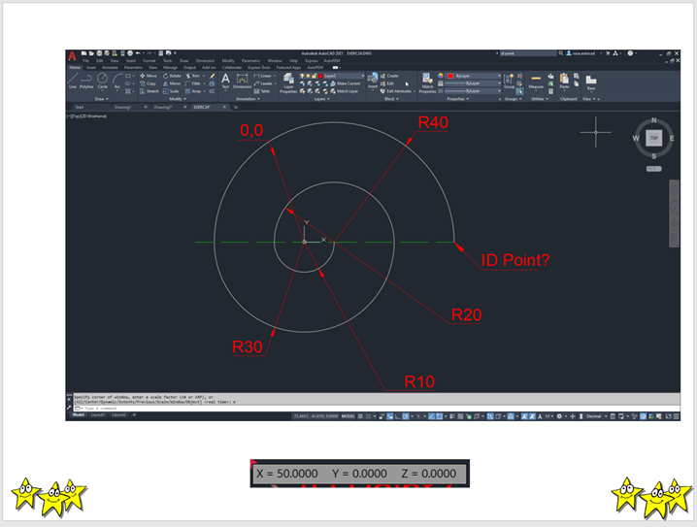
Task: Open the linetype ByLayer dropdown
Action: click(x=473, y=91)
